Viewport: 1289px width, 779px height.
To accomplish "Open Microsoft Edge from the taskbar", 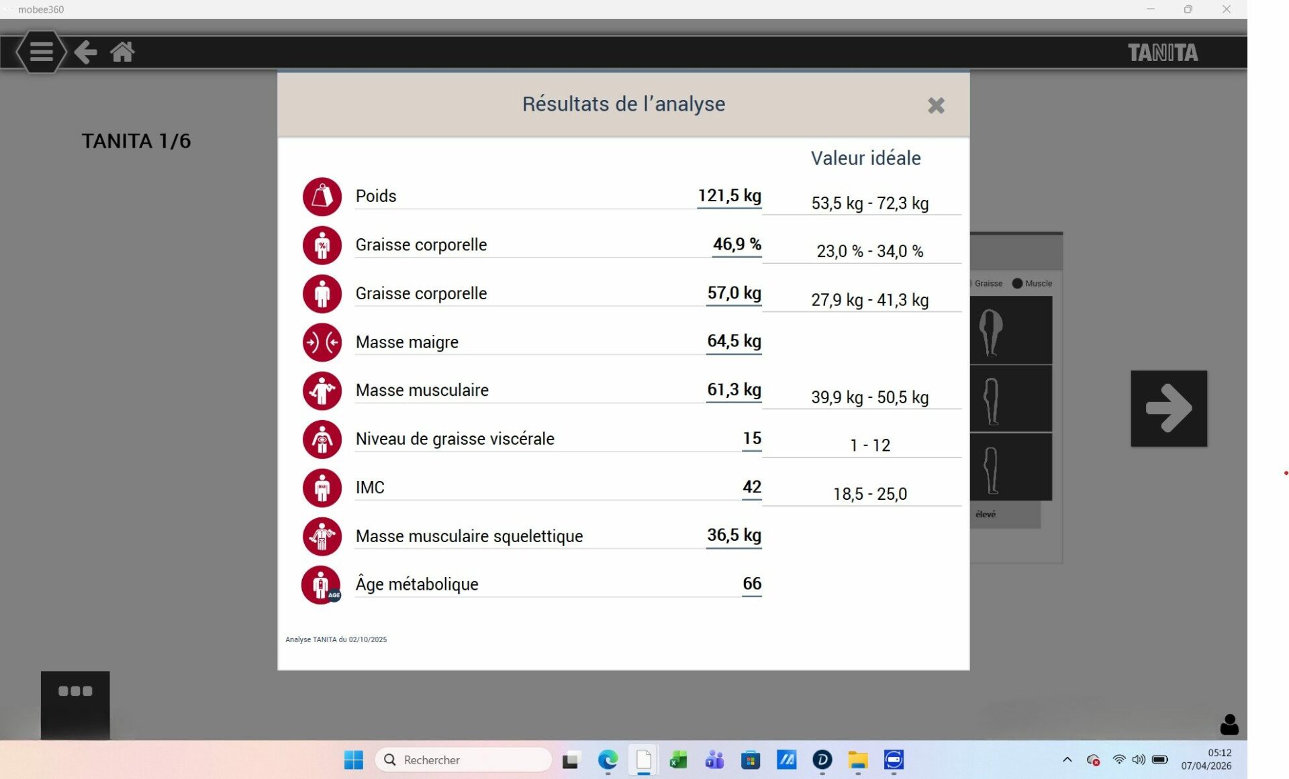I will (x=608, y=760).
